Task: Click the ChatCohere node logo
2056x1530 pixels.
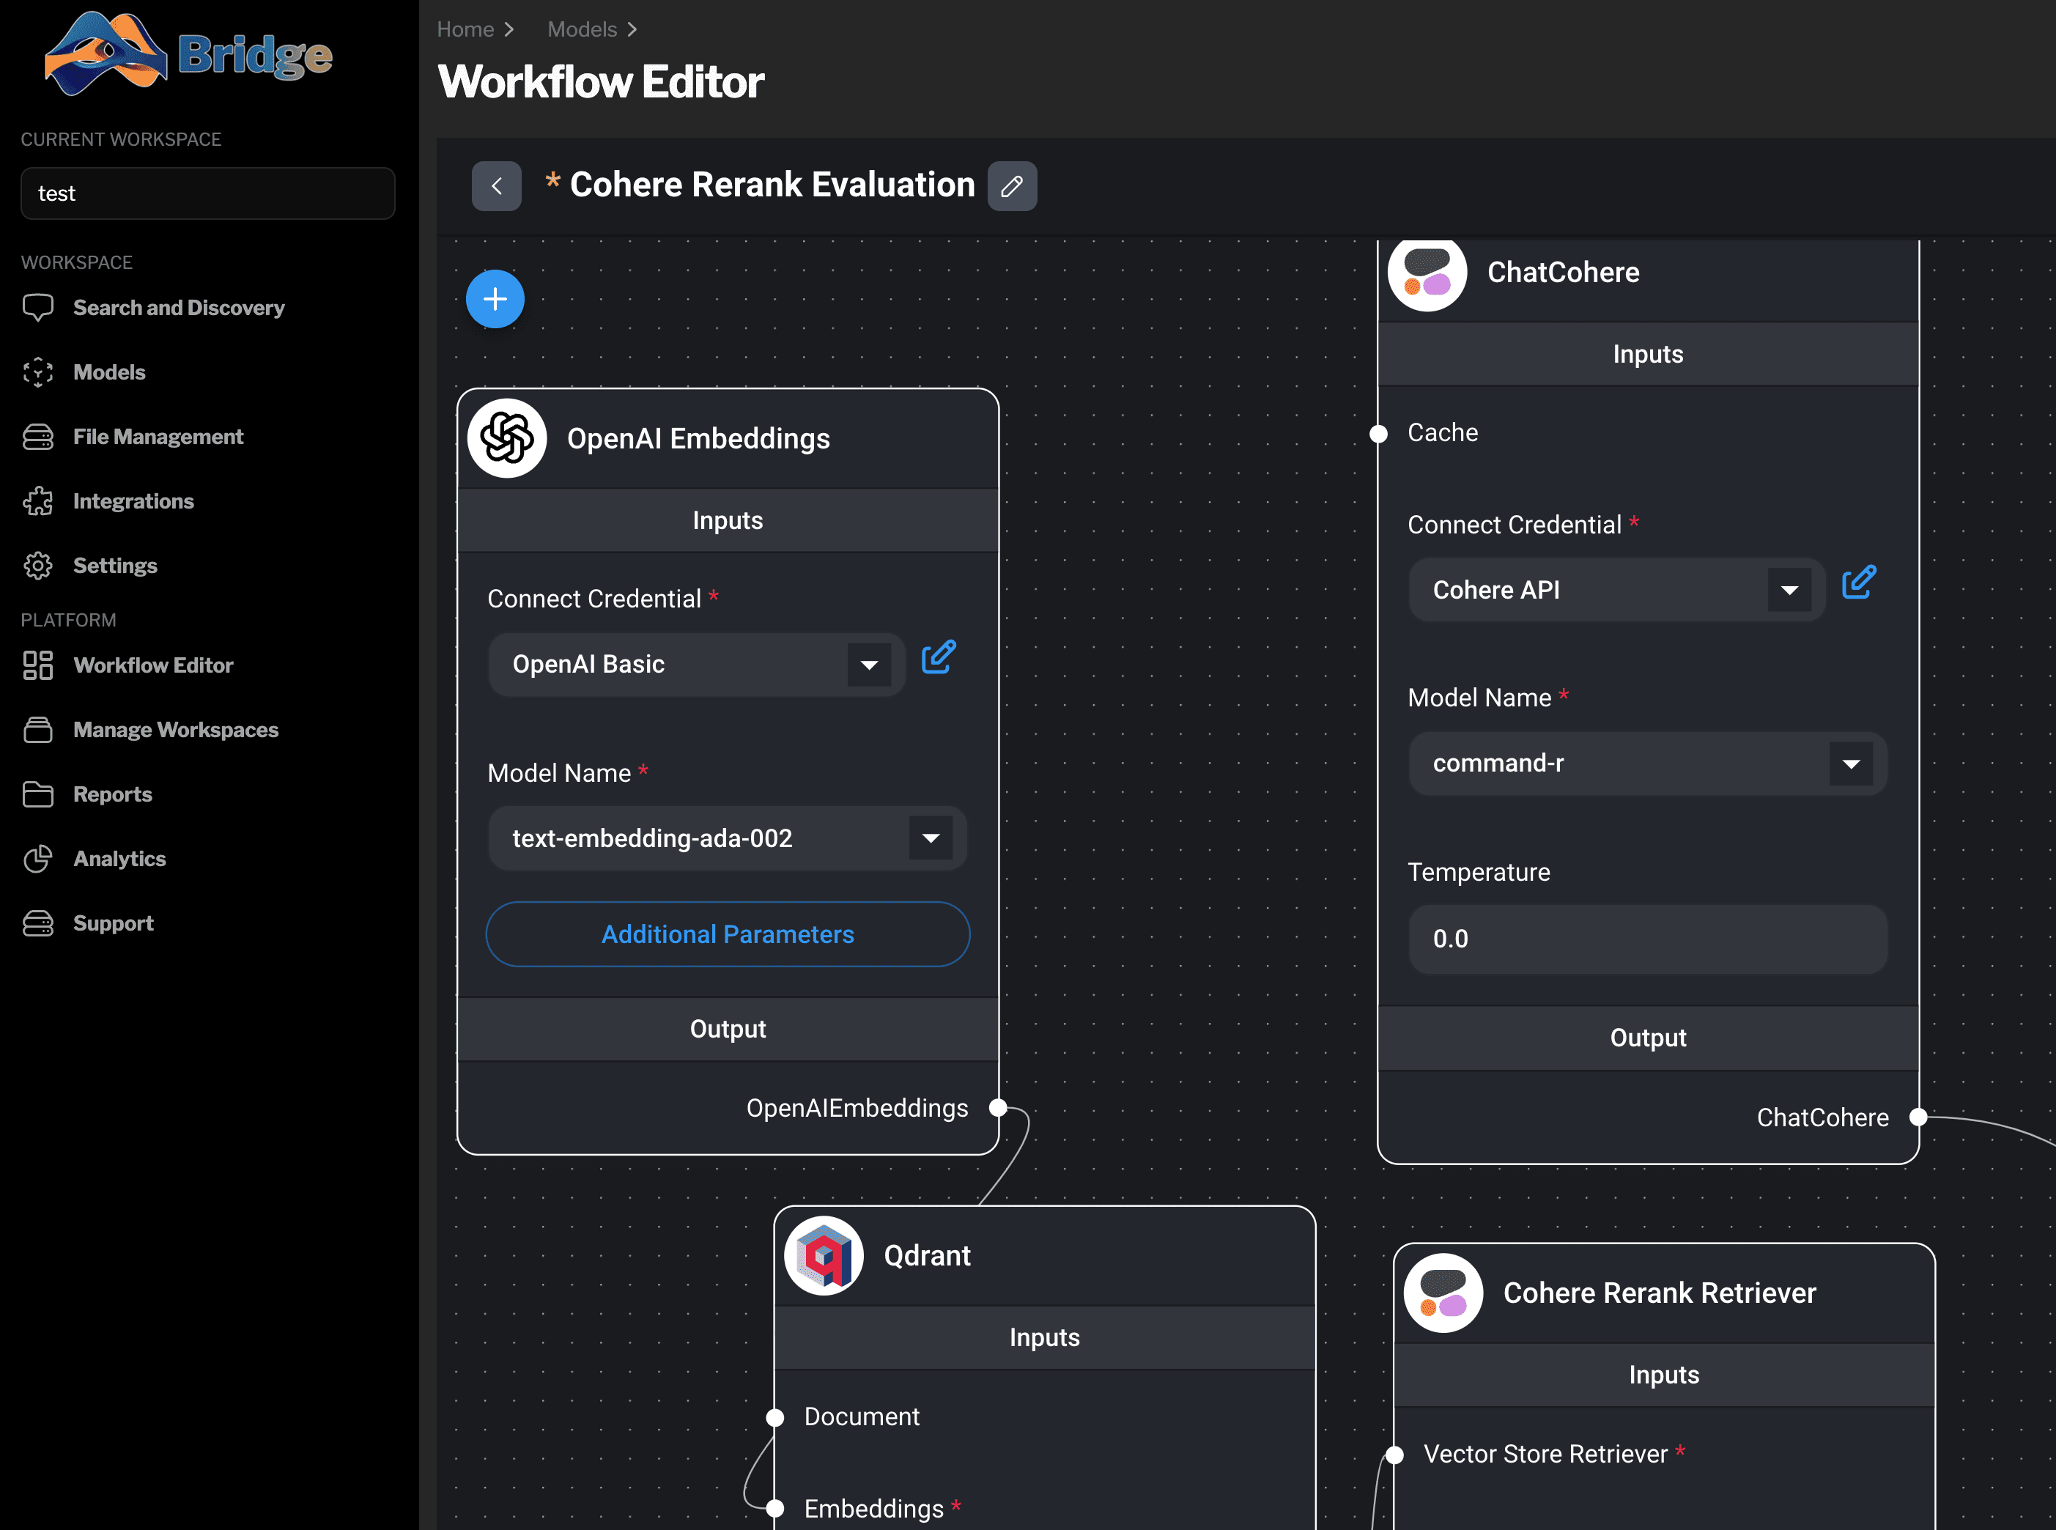Action: 1427,273
